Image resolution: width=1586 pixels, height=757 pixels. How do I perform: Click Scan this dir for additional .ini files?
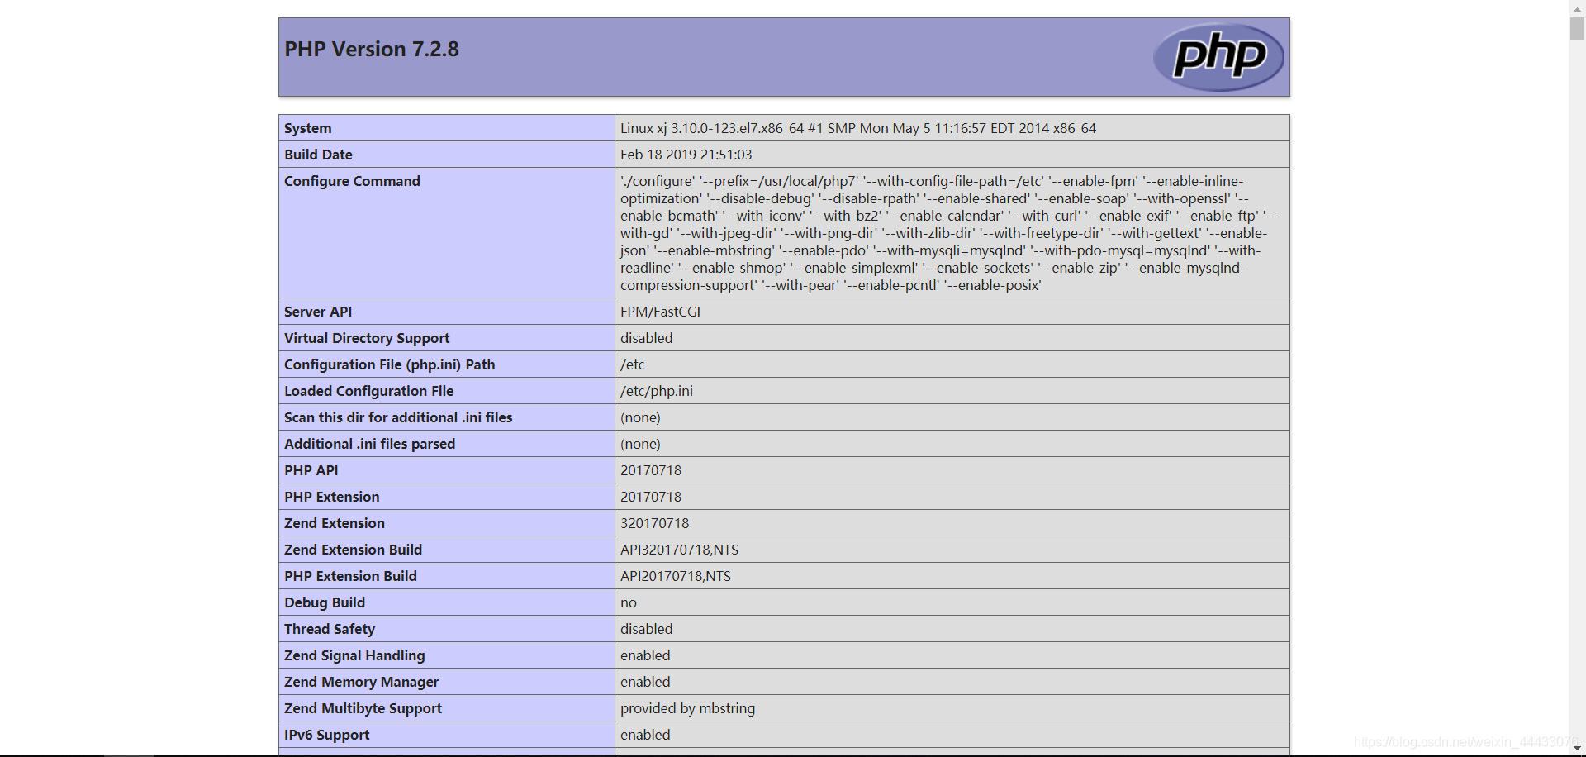(x=398, y=417)
